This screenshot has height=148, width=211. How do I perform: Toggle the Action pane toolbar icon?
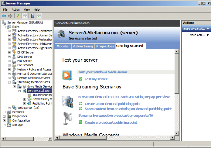click(39, 16)
